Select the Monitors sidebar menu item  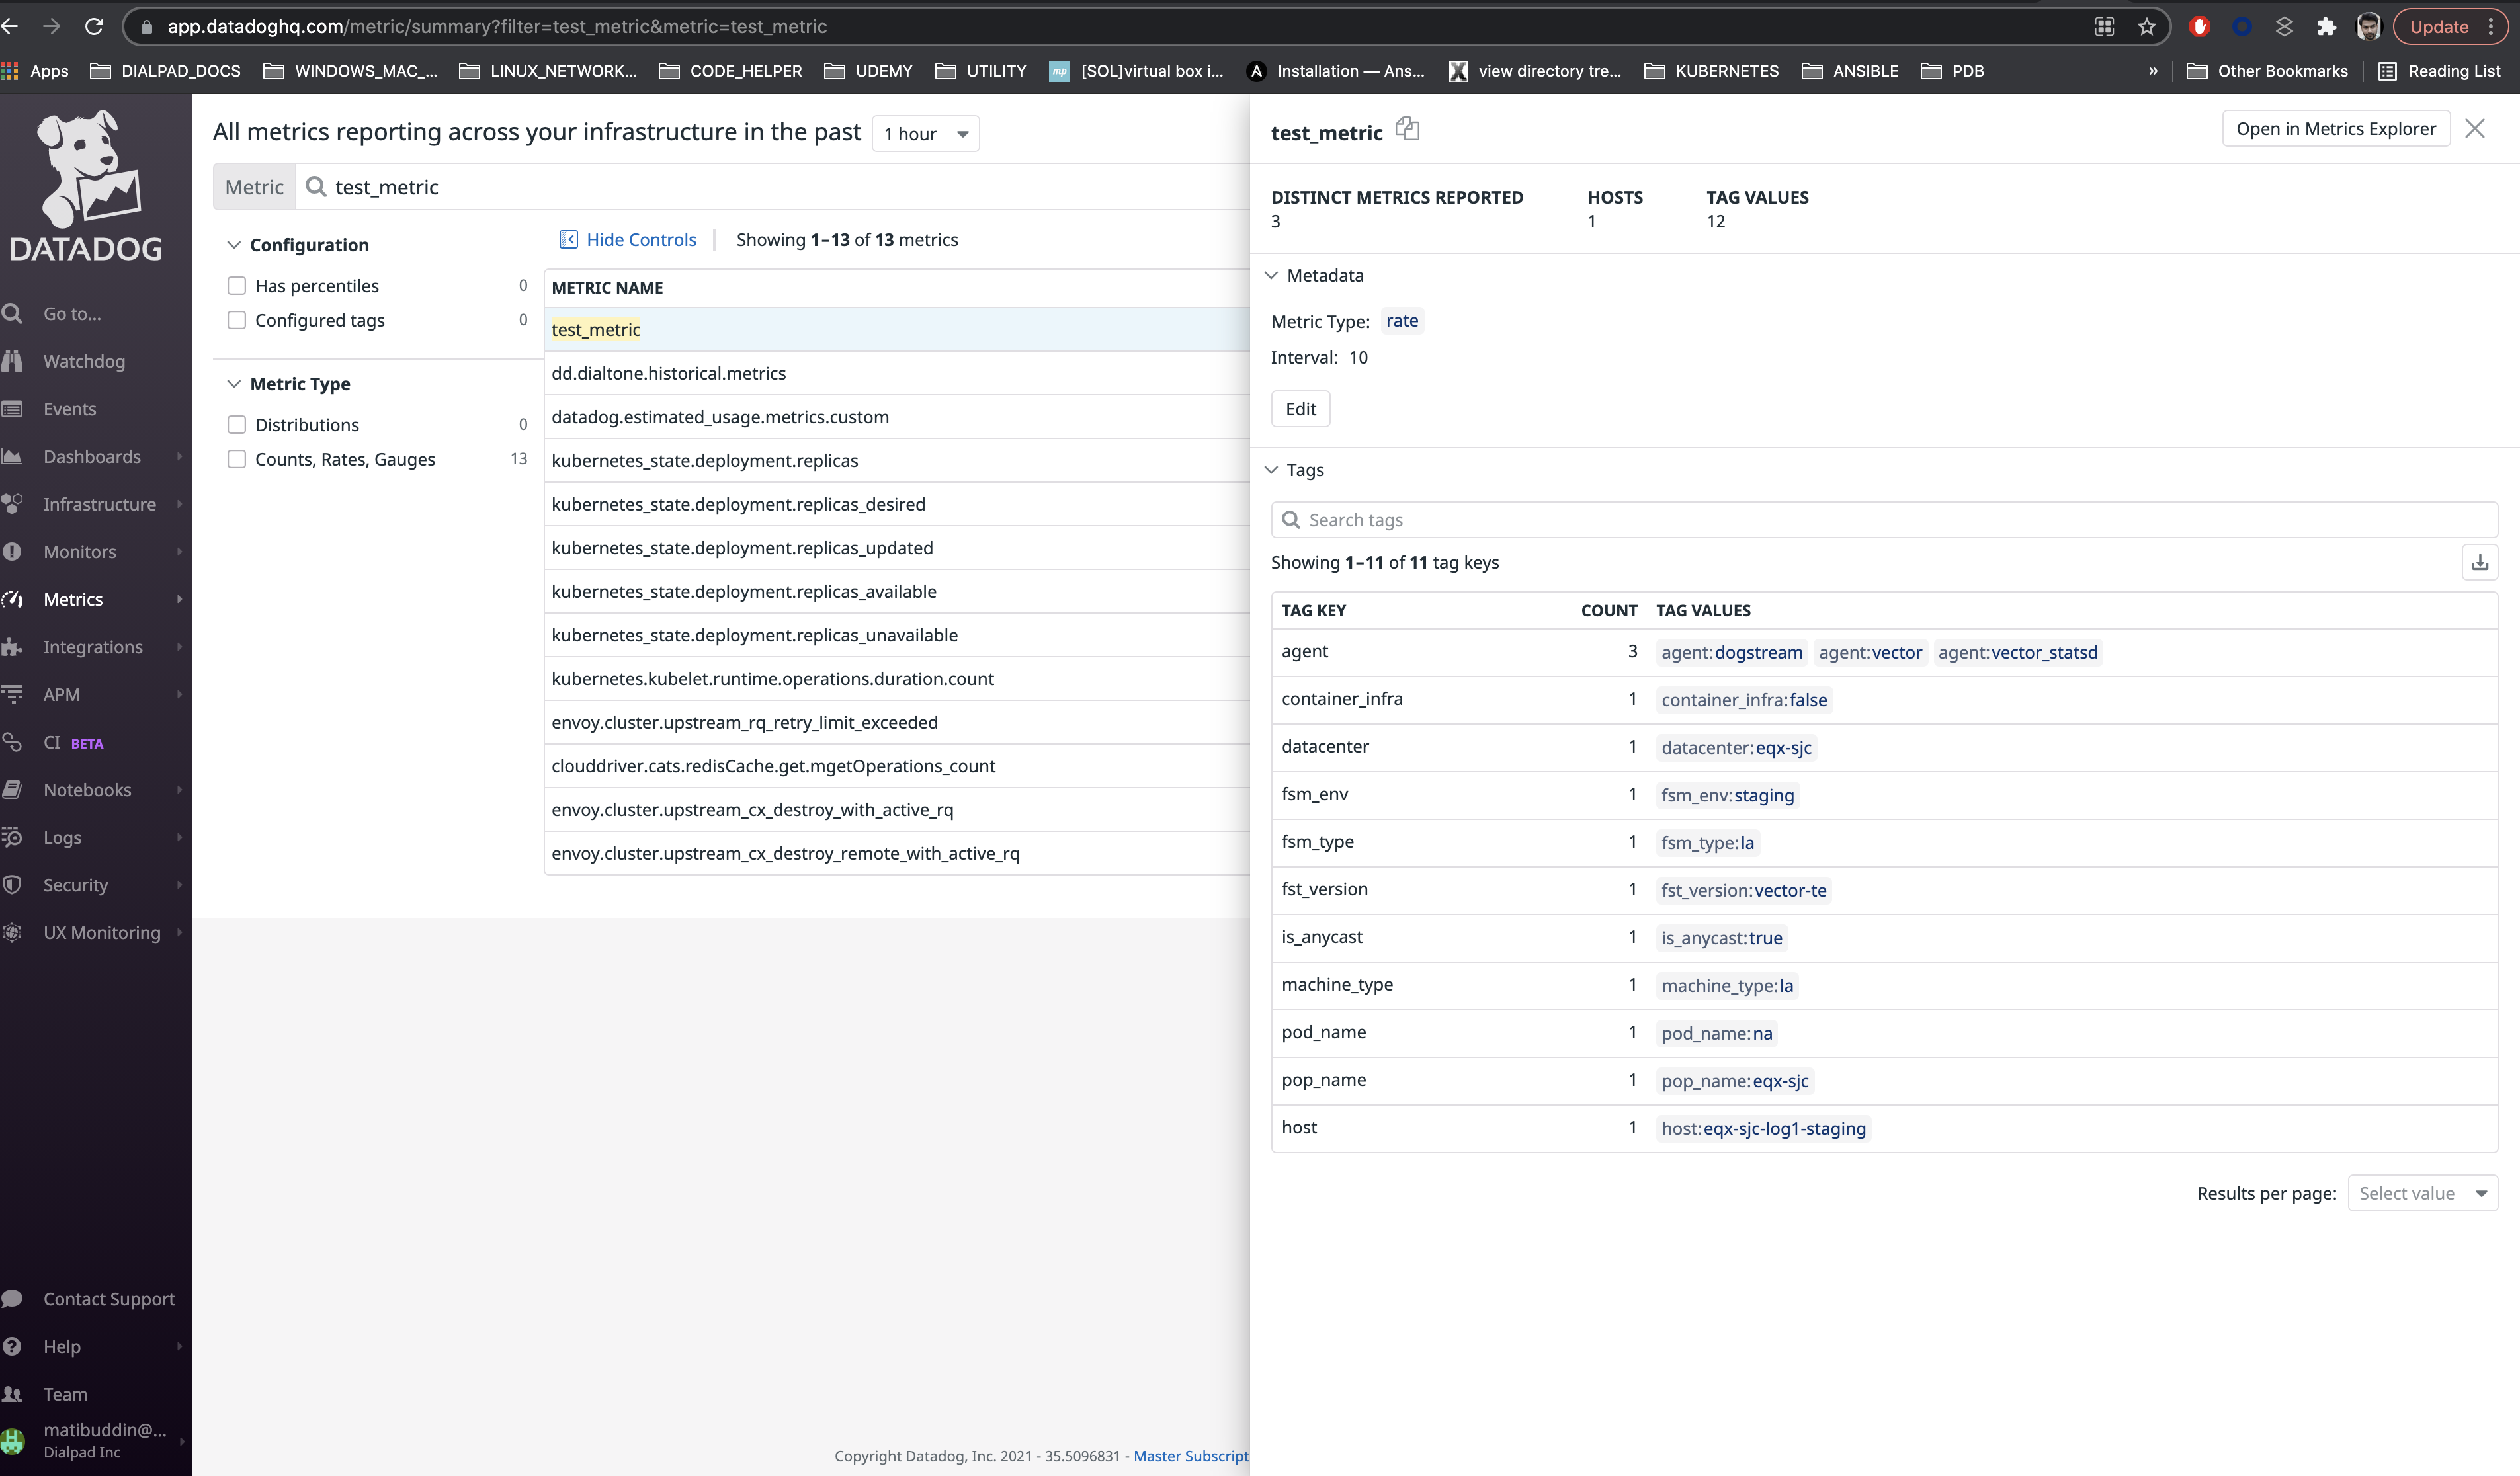80,552
